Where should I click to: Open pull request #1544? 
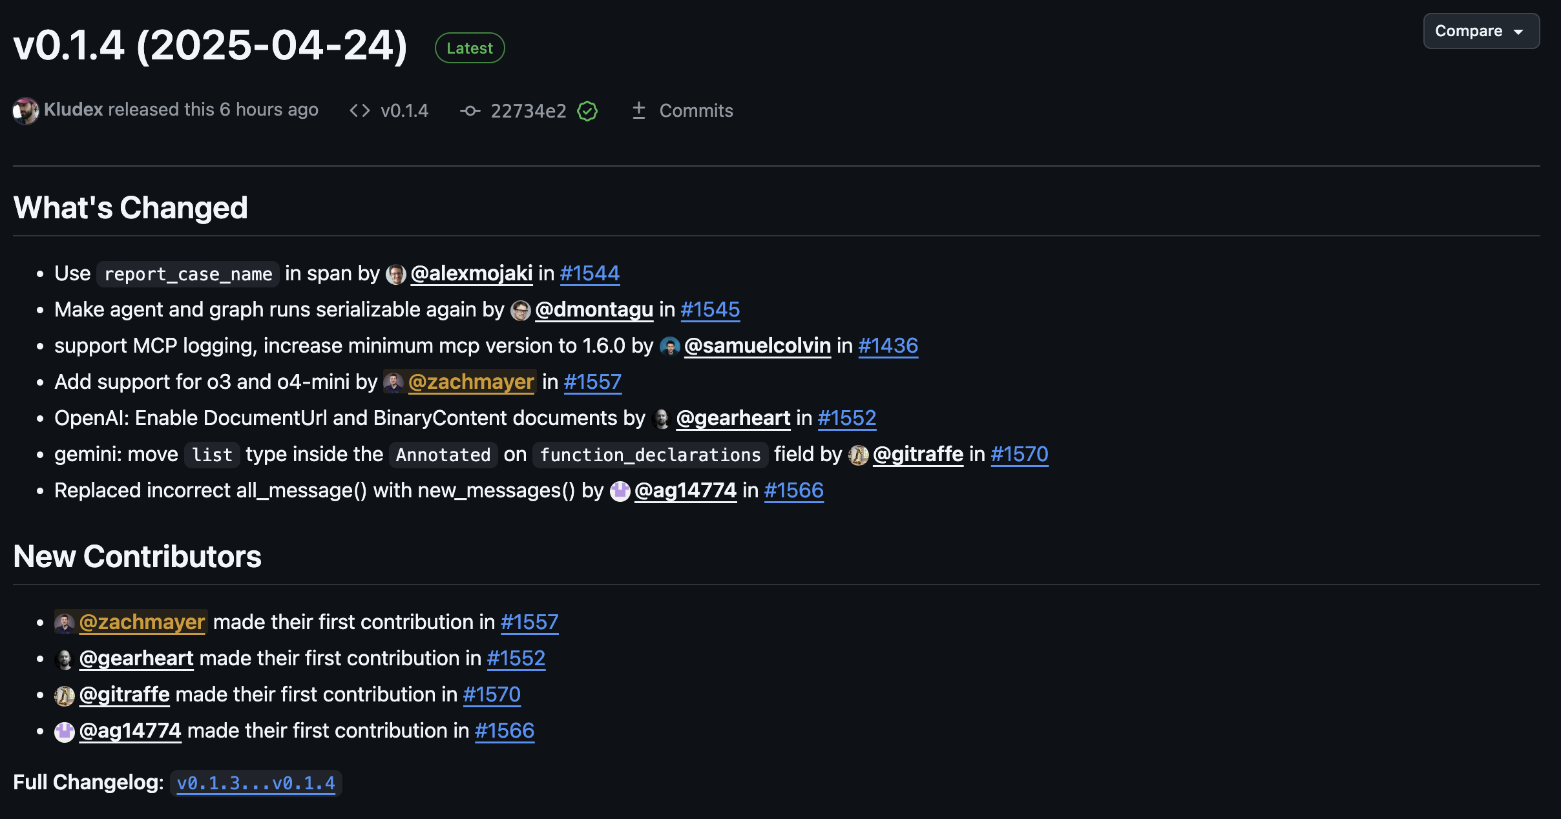coord(588,273)
